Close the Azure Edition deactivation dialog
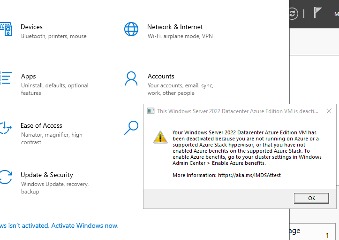Image resolution: width=339 pixels, height=240 pixels. tap(329, 111)
